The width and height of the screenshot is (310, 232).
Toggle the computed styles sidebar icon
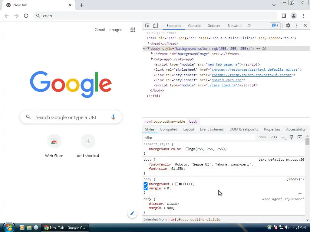click(x=300, y=137)
